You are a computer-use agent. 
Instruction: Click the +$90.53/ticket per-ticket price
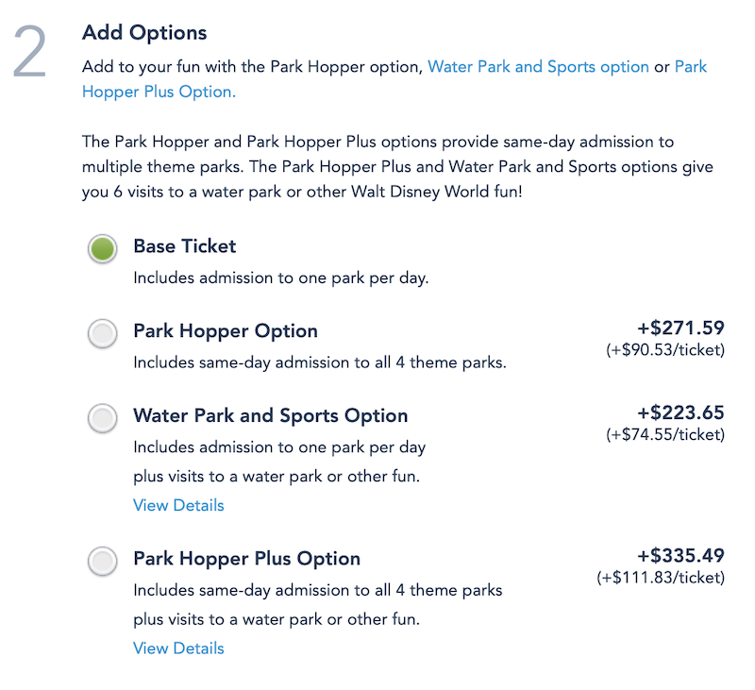[x=664, y=350]
